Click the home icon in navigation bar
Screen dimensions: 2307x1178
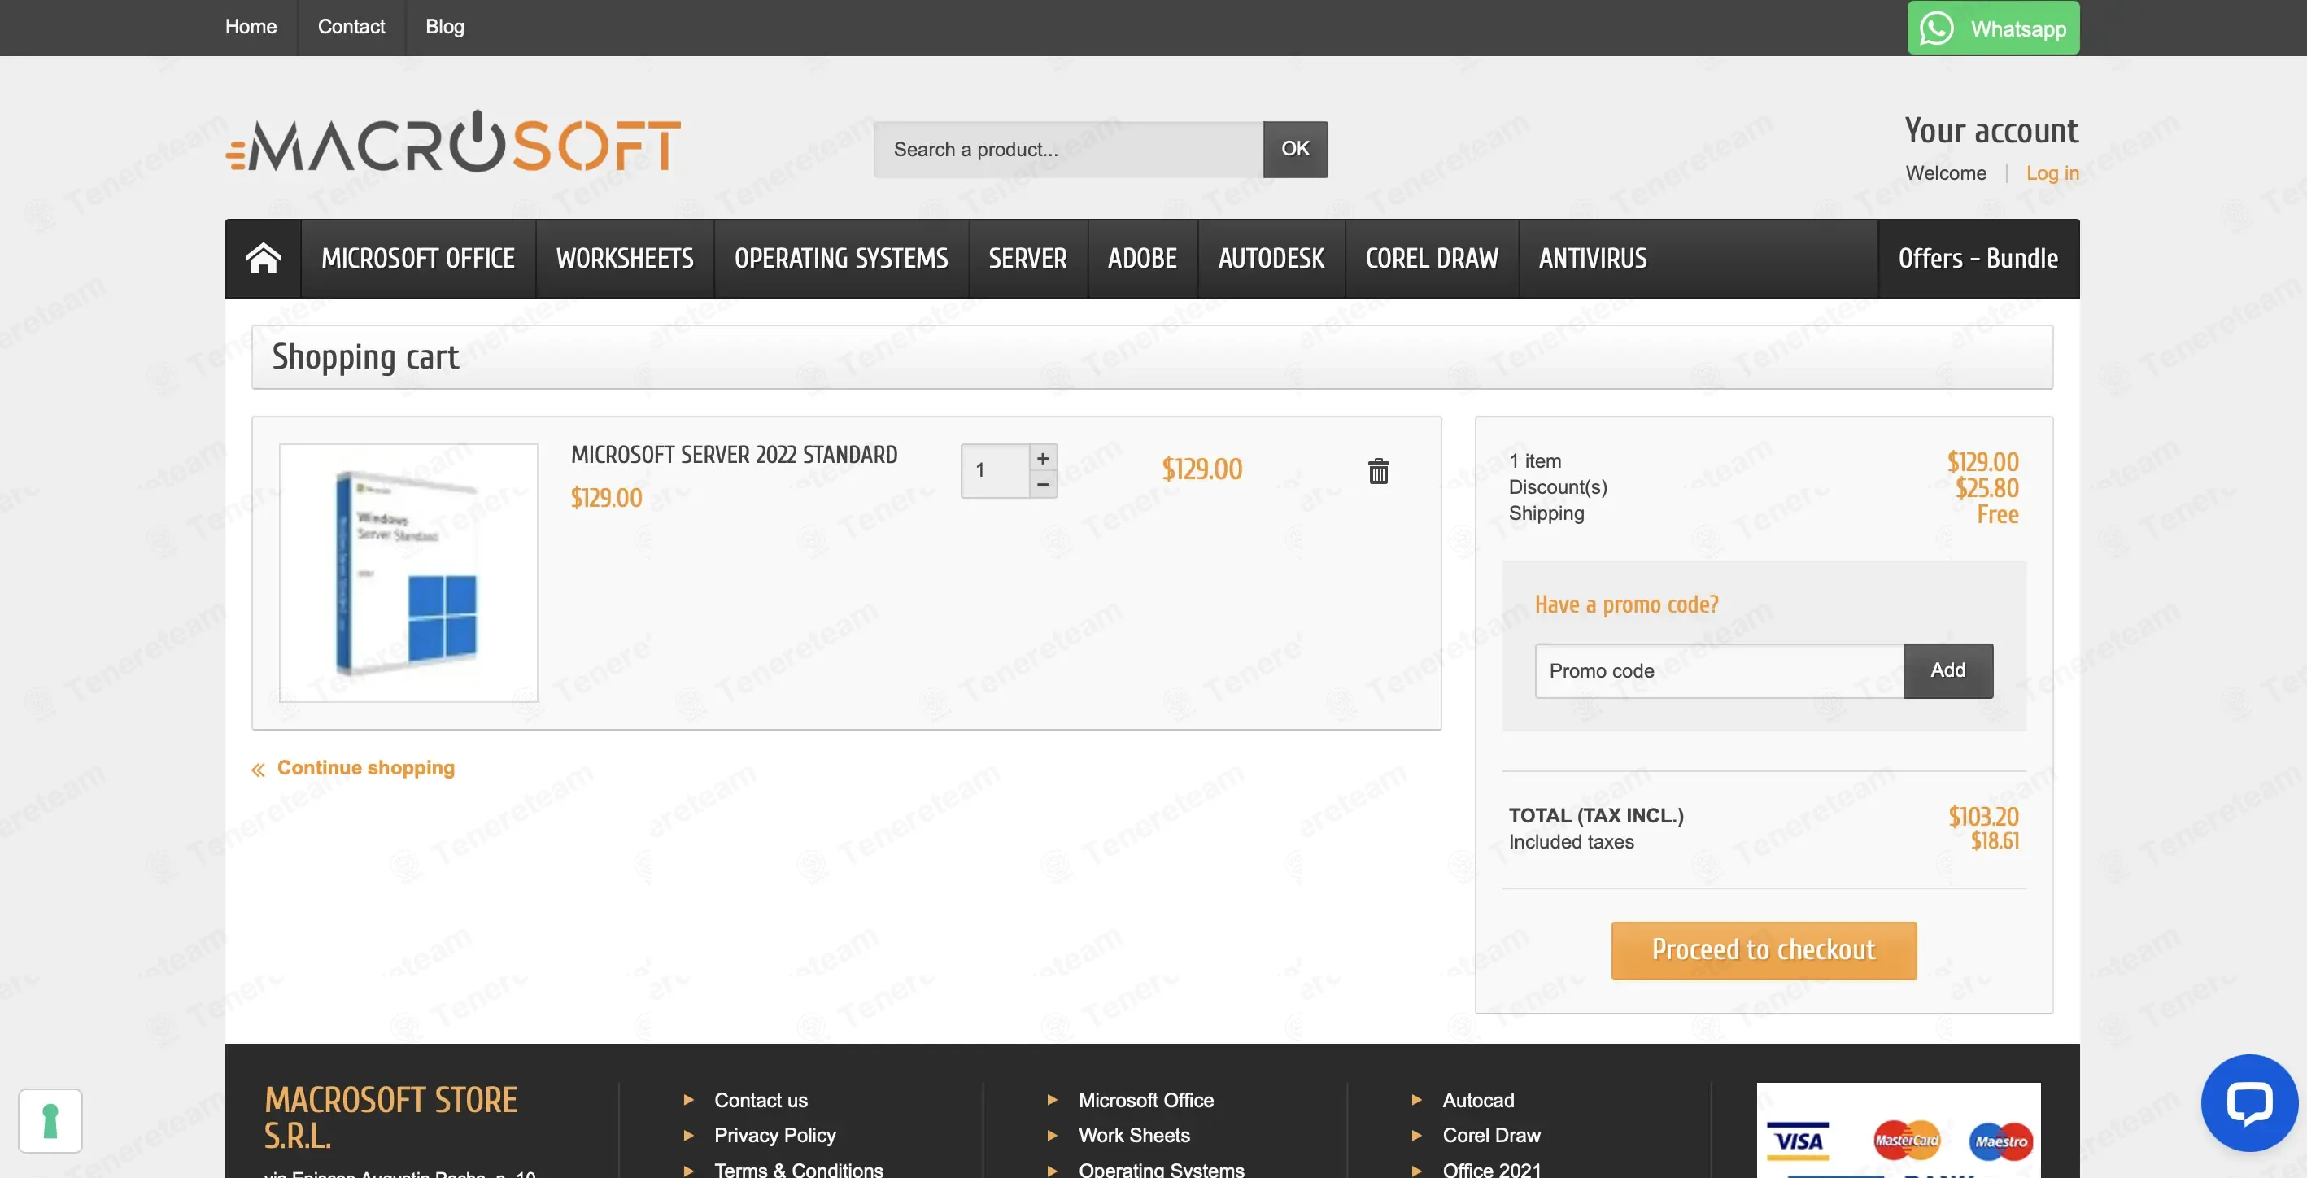[x=263, y=258]
